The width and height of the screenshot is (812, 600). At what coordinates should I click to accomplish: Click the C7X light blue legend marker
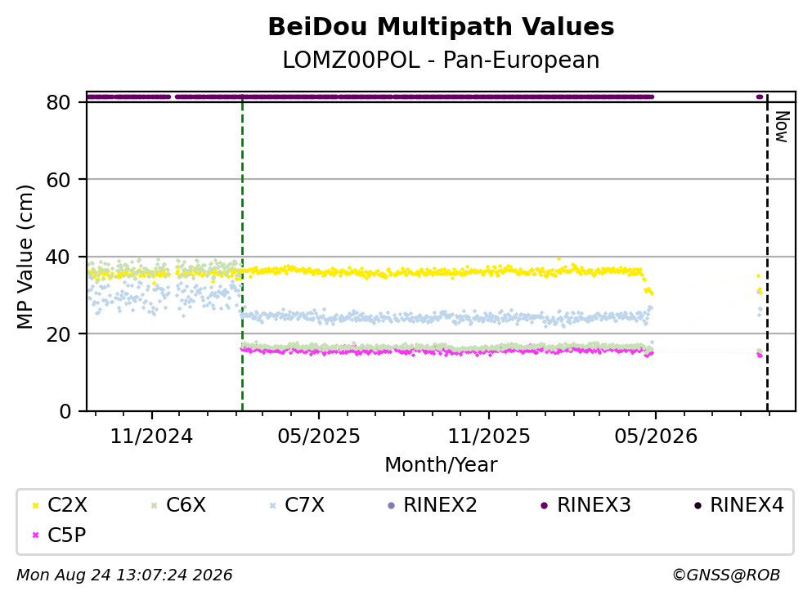(x=273, y=505)
